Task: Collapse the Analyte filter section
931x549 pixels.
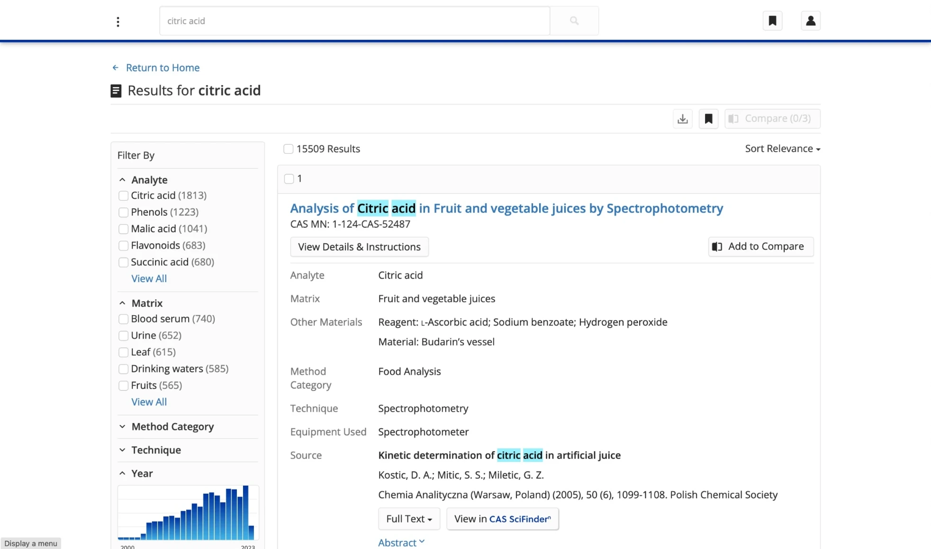Action: pos(122,180)
